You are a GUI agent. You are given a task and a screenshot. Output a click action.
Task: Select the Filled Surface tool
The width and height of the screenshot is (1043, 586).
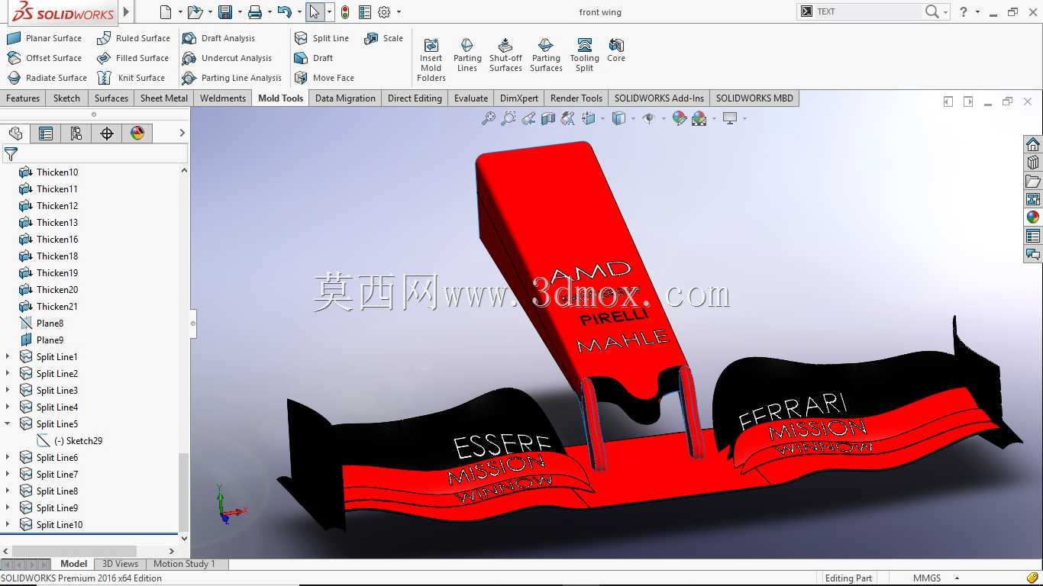click(133, 58)
